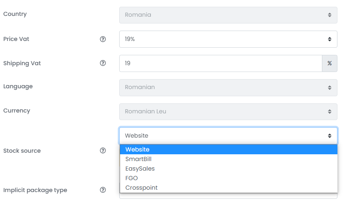This screenshot has height=202, width=343.
Task: View help for Implicit package type
Action: point(103,190)
